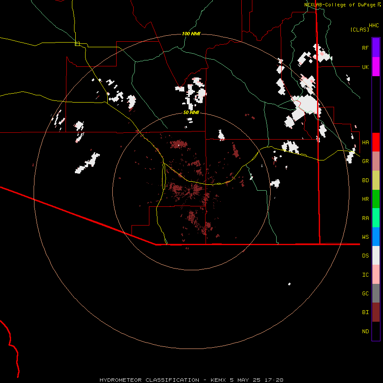Click the WS legend label
The width and height of the screenshot is (383, 383).
365,237
